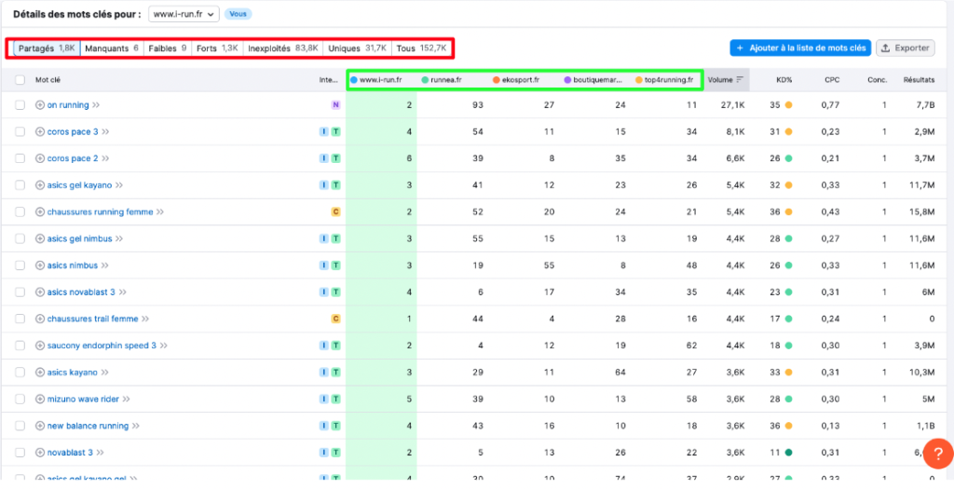Expand chevrons next to coros pace 3

[105, 132]
